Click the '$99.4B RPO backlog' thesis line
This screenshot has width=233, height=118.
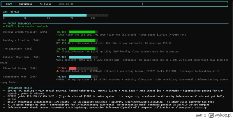[x=115, y=92]
